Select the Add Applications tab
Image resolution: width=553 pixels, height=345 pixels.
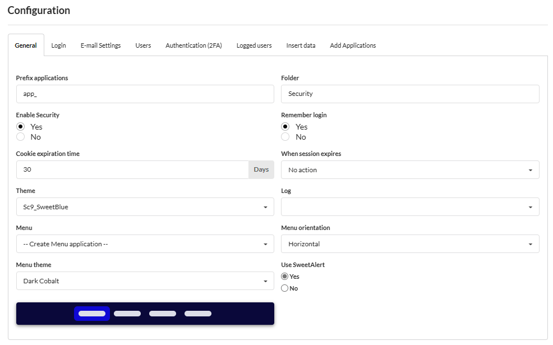tap(353, 45)
